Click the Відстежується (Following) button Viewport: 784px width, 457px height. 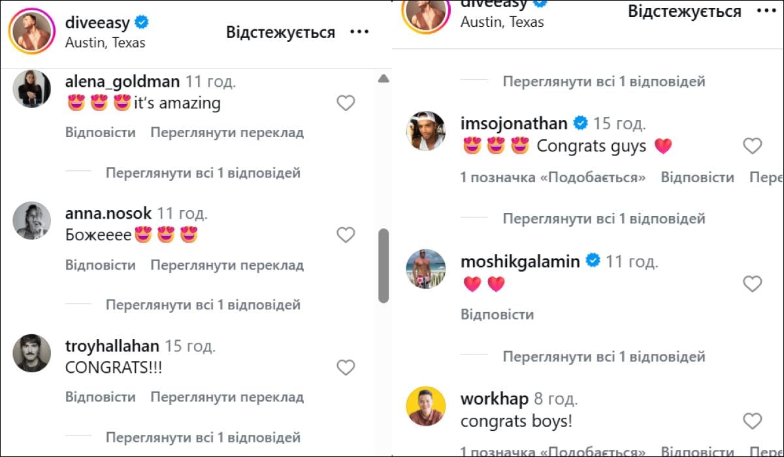pyautogui.click(x=280, y=30)
